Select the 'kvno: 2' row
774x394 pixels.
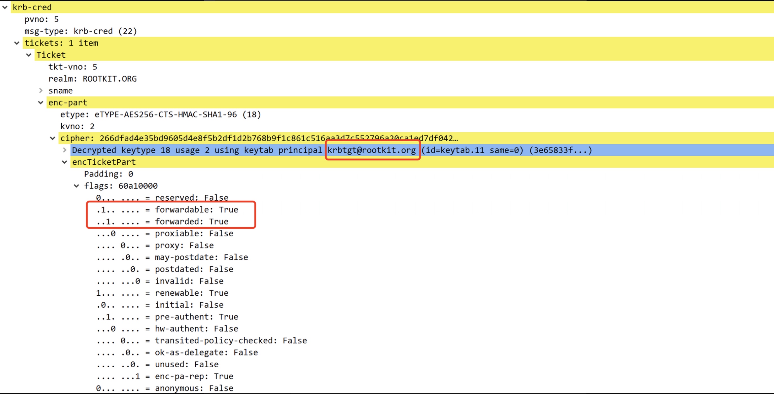pos(77,126)
